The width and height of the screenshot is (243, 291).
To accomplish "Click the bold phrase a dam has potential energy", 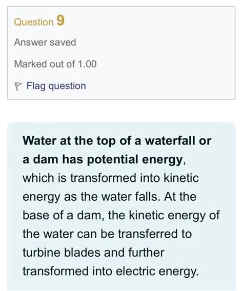I will point(103,160).
